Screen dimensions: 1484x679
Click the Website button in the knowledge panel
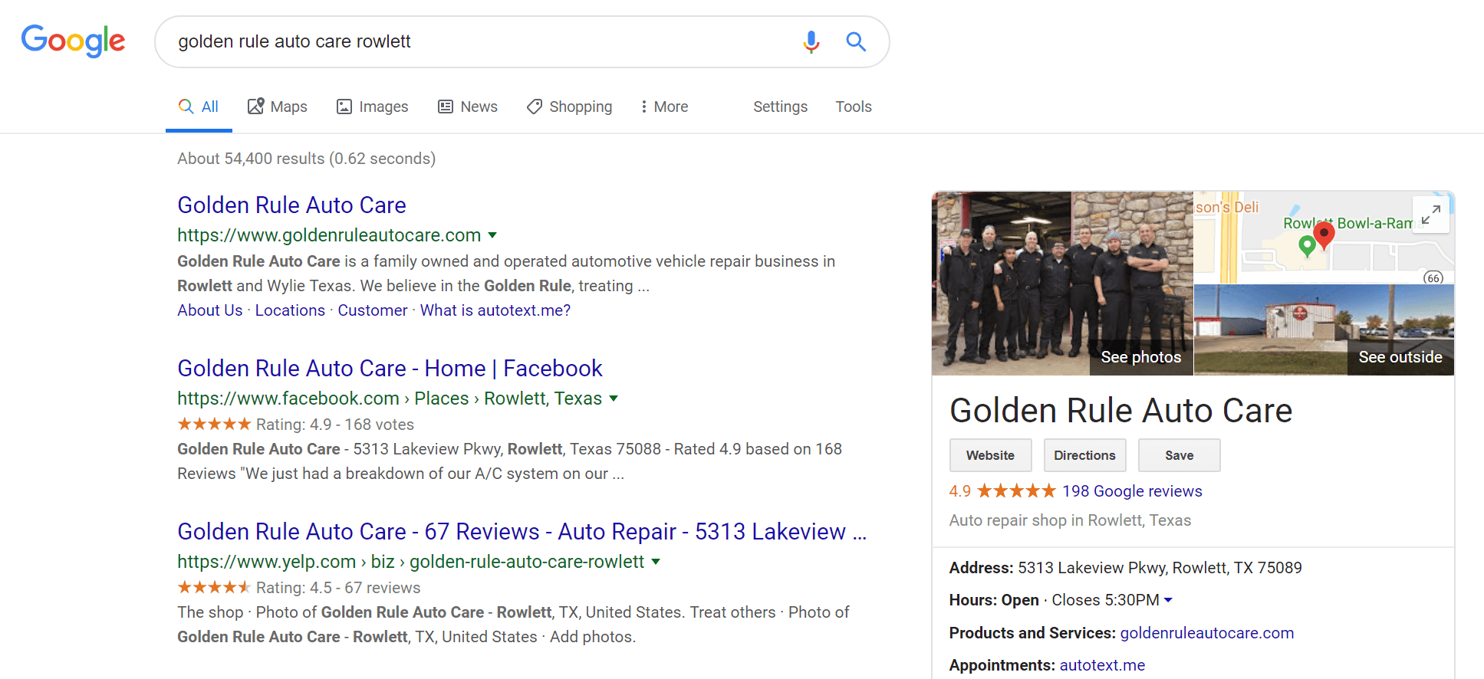[990, 455]
